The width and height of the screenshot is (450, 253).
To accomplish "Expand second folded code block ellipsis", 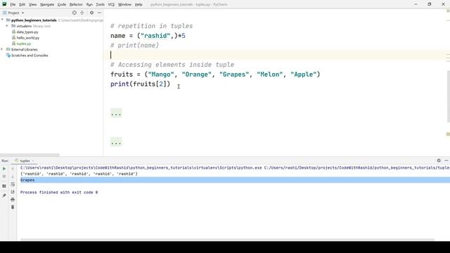I will tap(116, 142).
